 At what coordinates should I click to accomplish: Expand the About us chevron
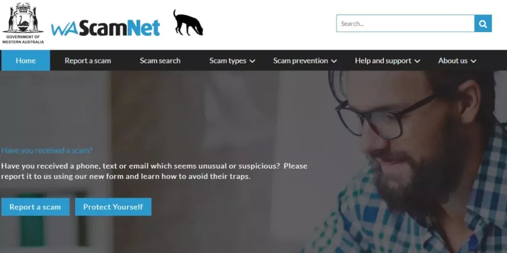[474, 61]
